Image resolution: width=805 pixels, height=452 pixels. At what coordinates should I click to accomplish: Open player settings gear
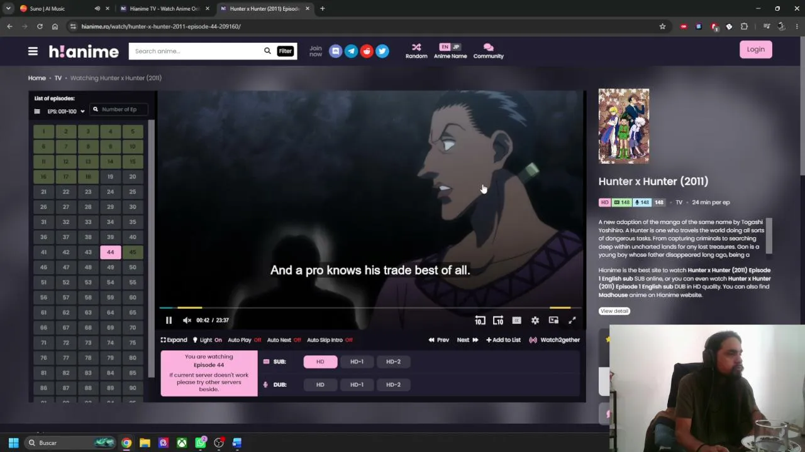coord(535,320)
